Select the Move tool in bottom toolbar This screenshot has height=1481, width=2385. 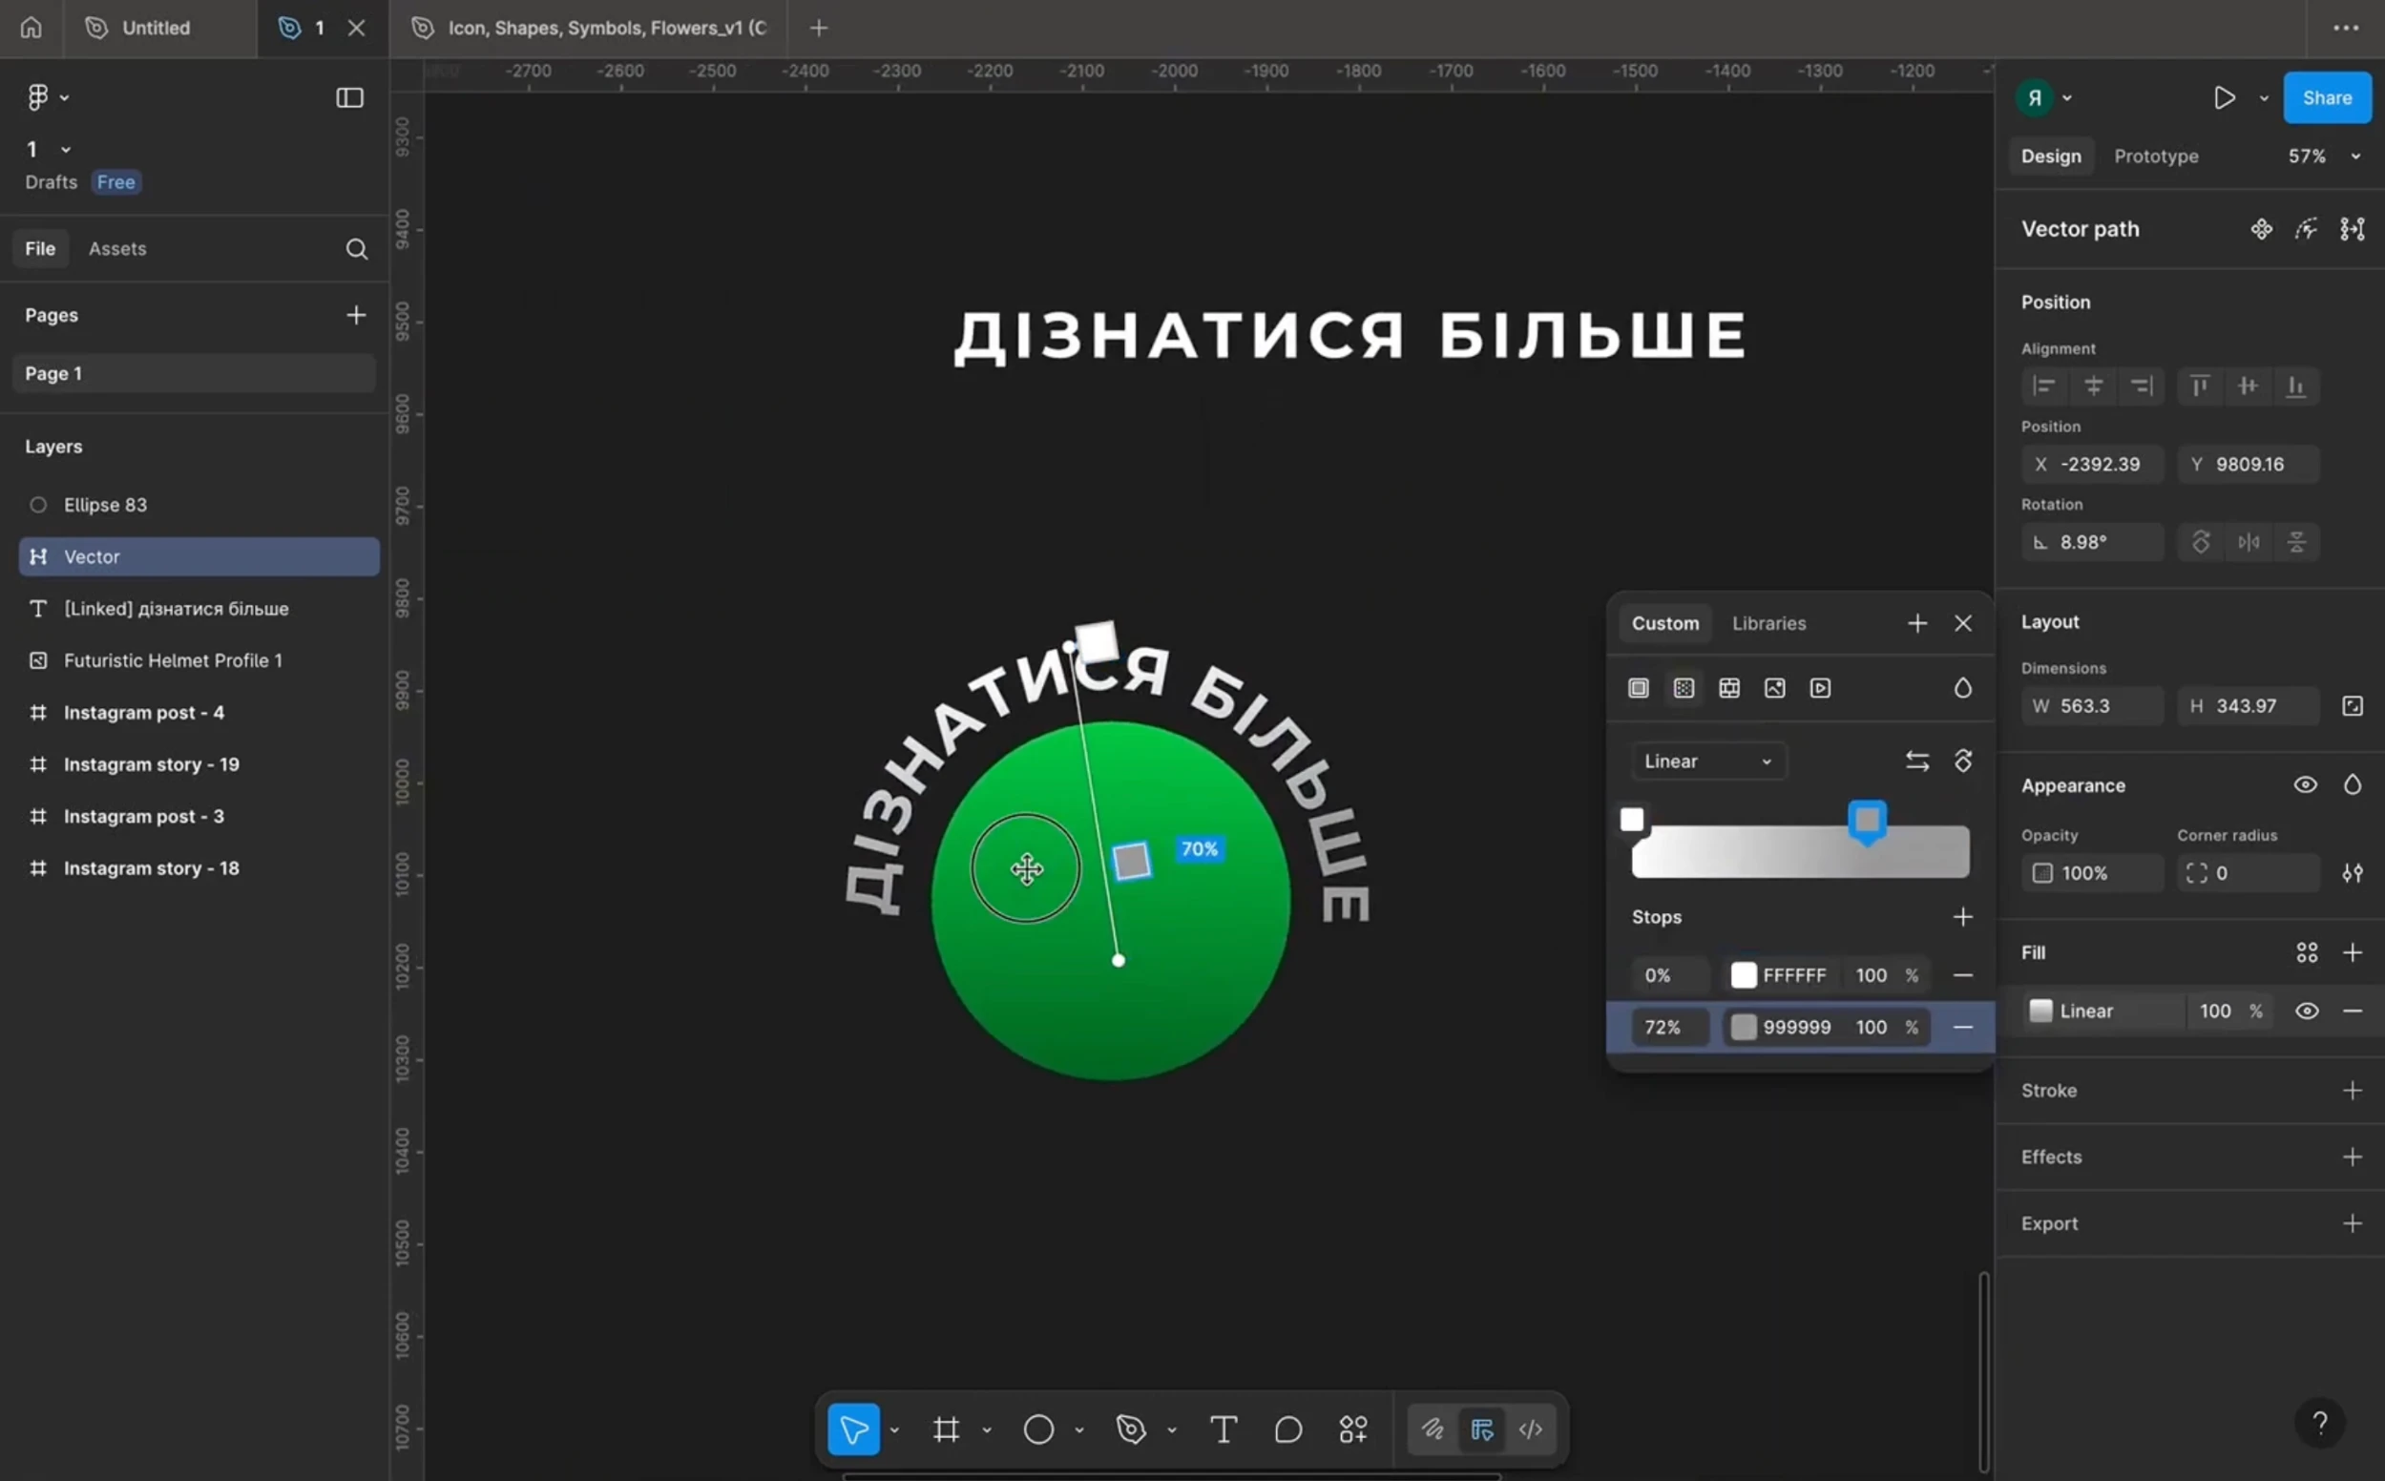coord(853,1429)
